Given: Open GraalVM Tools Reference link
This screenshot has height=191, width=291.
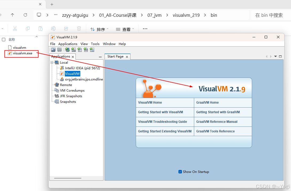Looking at the screenshot, I should coord(216,131).
